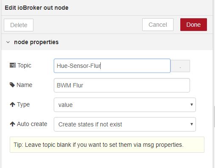This screenshot has height=168, width=215.
Task: Open the Type dropdown showing value
Action: 125,105
